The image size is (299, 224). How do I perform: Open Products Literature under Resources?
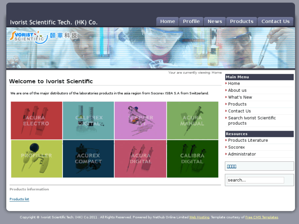(248, 140)
